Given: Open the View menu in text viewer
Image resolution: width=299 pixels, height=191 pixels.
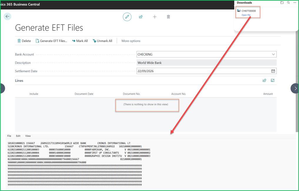Looking at the screenshot, I should pyautogui.click(x=28, y=136).
